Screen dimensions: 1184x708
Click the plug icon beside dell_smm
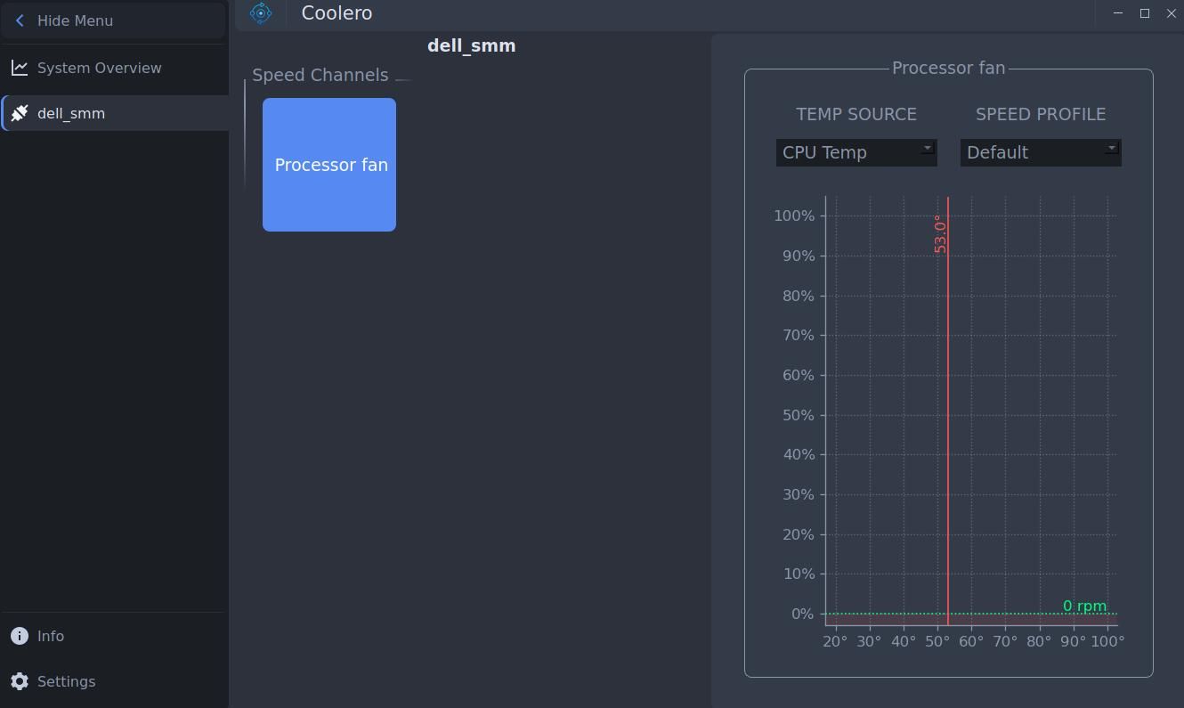[x=19, y=112]
